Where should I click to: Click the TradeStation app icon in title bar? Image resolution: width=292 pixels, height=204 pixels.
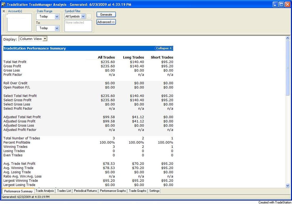pyautogui.click(x=3, y=4)
